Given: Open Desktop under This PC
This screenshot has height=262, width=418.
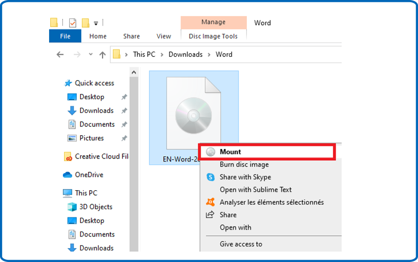Looking at the screenshot, I should (92, 221).
